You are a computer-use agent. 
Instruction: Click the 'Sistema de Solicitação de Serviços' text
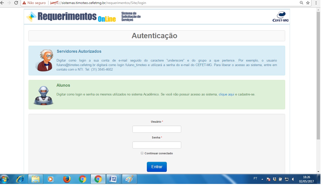(x=131, y=16)
